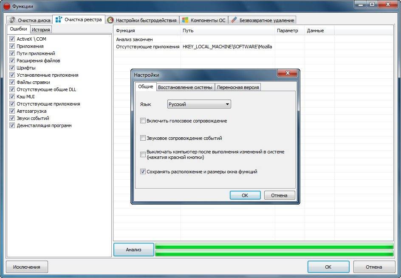Enable Звуковое сопровождение событий checkbox

tap(143, 138)
